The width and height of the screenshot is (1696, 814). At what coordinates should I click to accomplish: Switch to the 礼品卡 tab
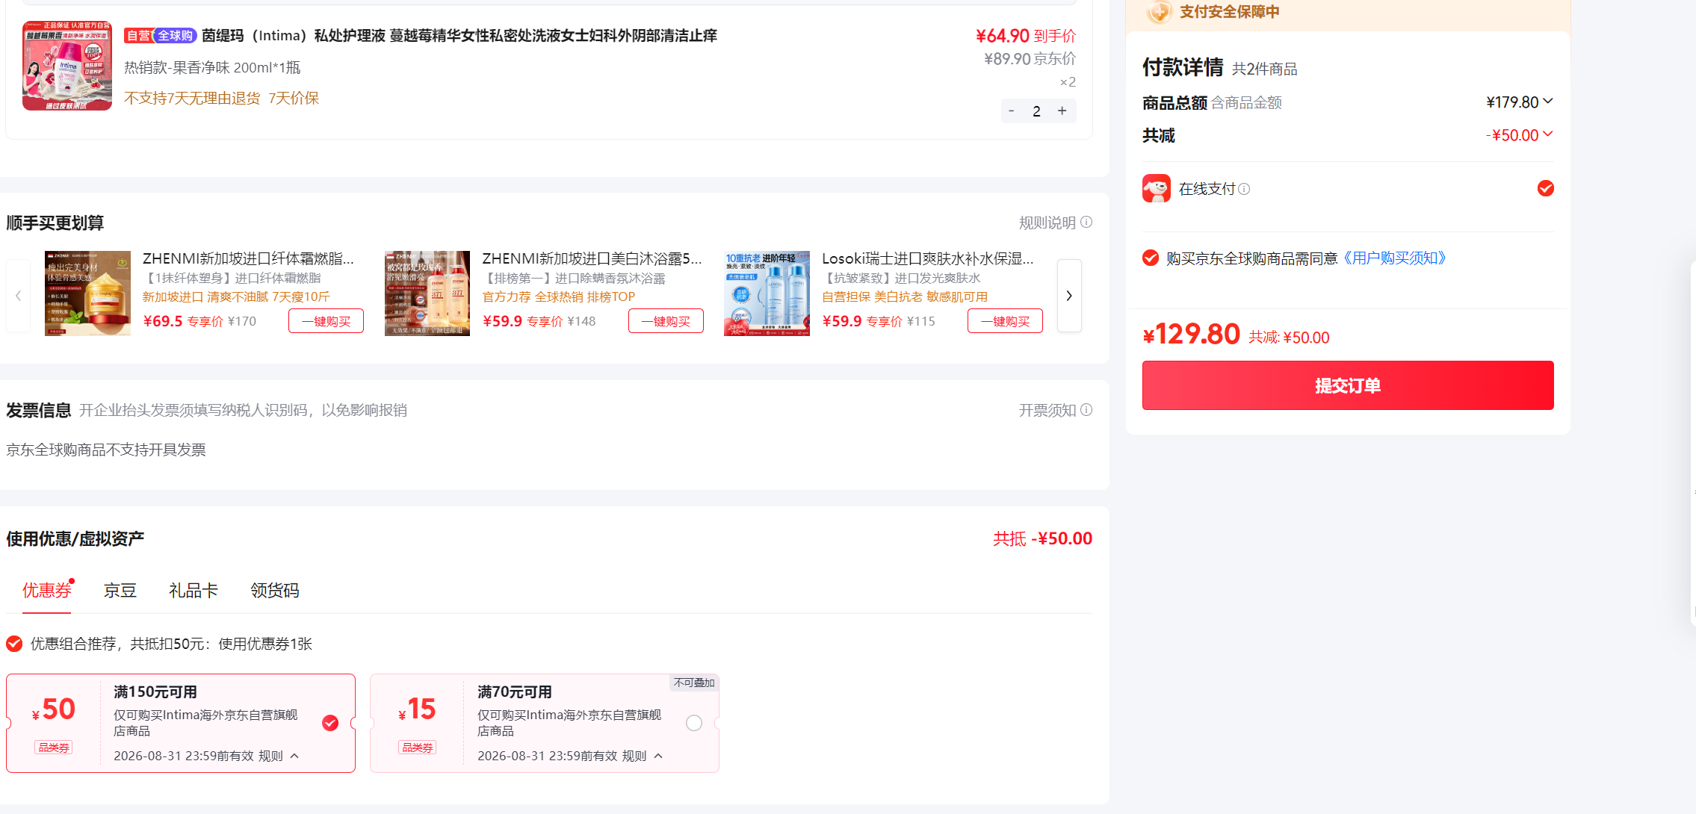point(194,590)
